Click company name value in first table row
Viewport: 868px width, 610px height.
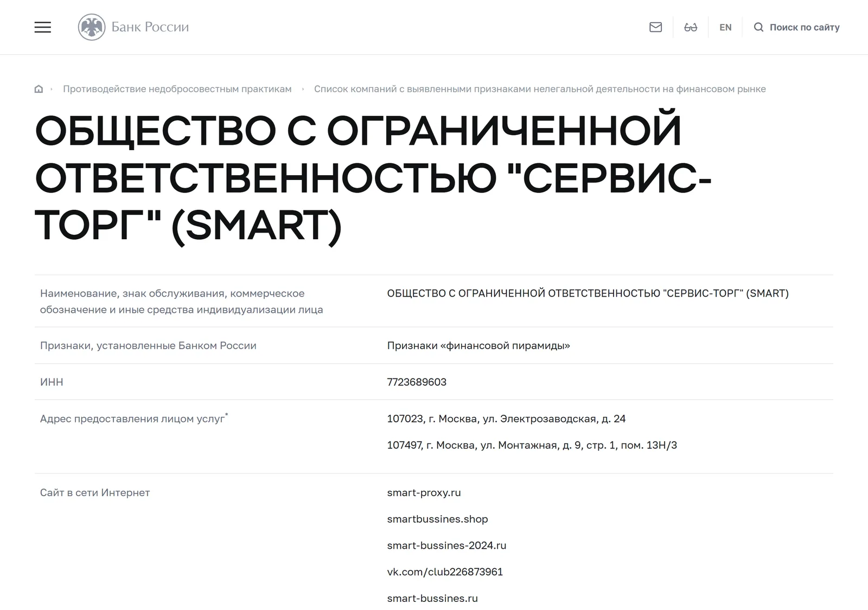tap(588, 293)
